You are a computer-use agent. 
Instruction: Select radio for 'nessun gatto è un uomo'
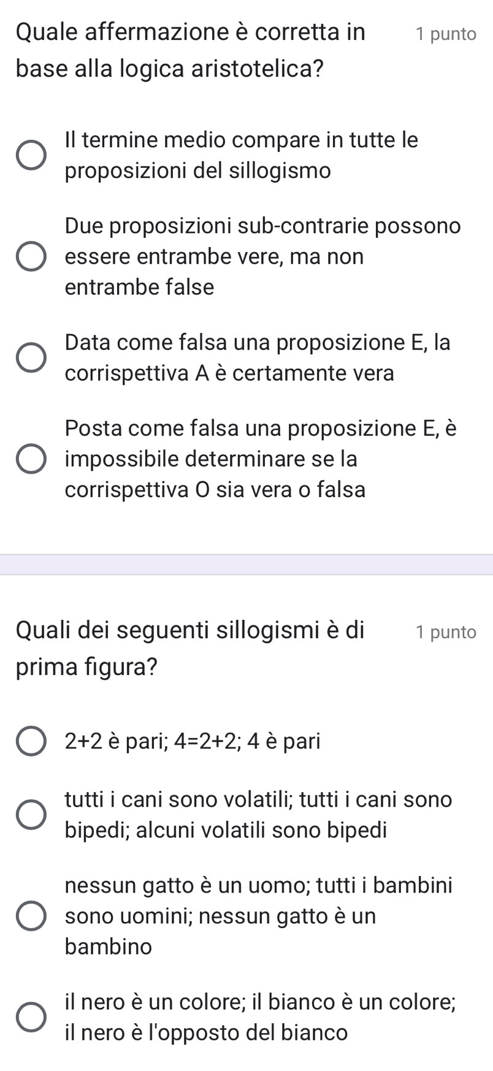31,916
